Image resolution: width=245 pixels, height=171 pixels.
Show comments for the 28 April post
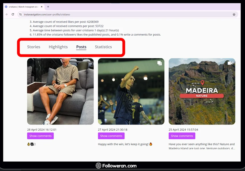pyautogui.click(x=40, y=136)
